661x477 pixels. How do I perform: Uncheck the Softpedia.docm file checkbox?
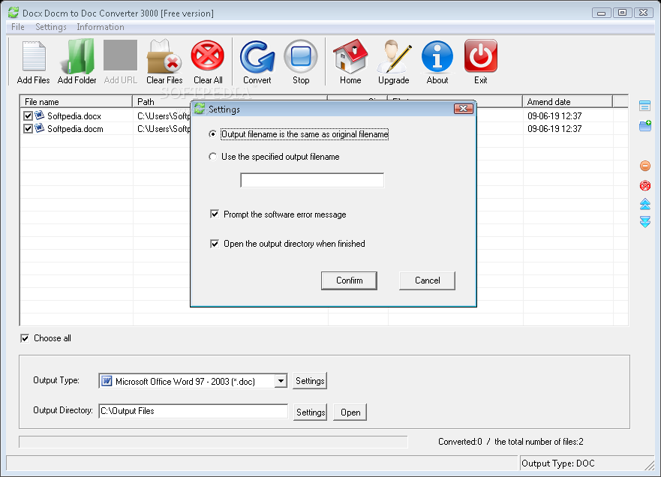pos(28,128)
